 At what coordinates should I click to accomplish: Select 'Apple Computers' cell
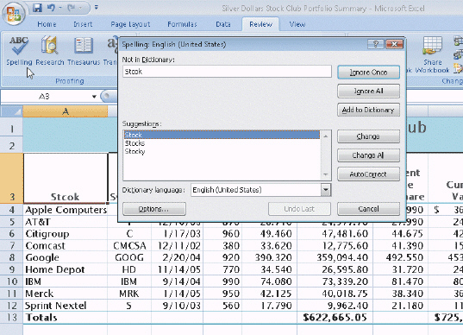click(66, 210)
